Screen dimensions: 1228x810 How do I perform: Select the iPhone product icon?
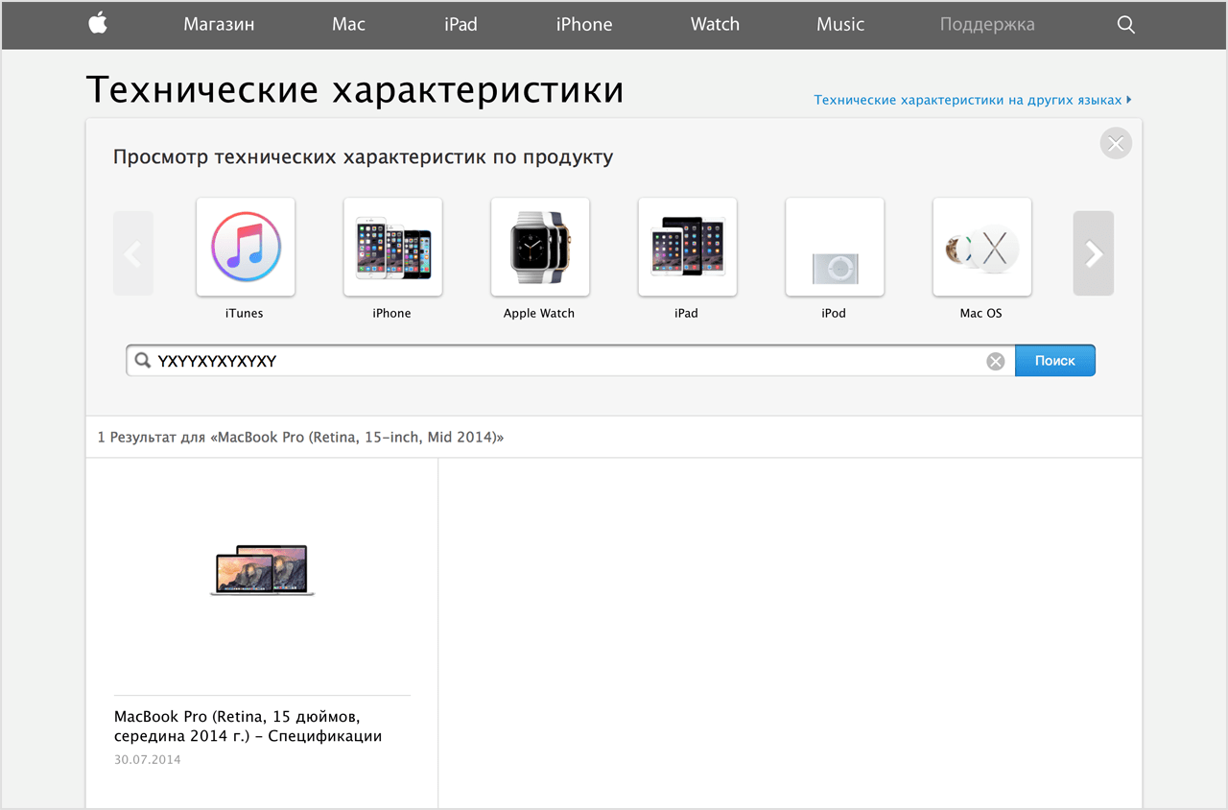(x=393, y=248)
